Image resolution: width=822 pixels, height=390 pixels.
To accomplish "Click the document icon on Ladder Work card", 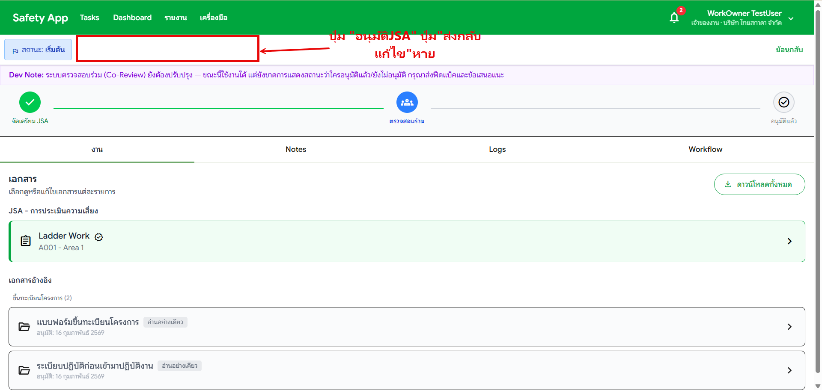I will 26,241.
